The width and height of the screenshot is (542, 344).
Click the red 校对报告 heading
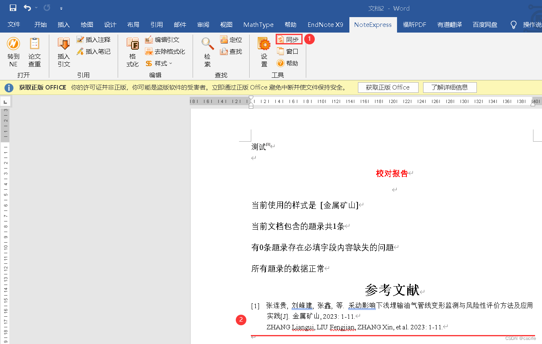(x=392, y=173)
